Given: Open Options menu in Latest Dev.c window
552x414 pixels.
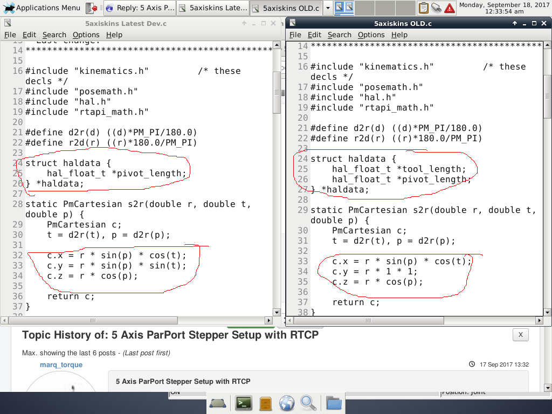Looking at the screenshot, I should pyautogui.click(x=86, y=35).
